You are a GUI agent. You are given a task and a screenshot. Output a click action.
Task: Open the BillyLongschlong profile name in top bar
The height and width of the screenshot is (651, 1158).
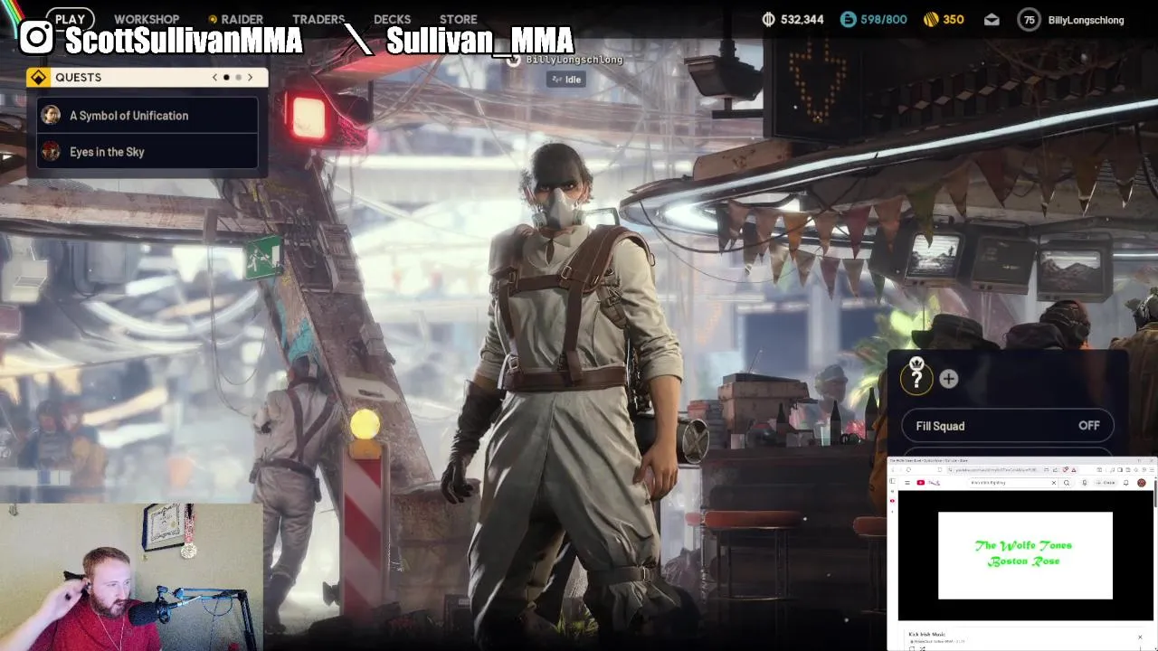pyautogui.click(x=1086, y=20)
